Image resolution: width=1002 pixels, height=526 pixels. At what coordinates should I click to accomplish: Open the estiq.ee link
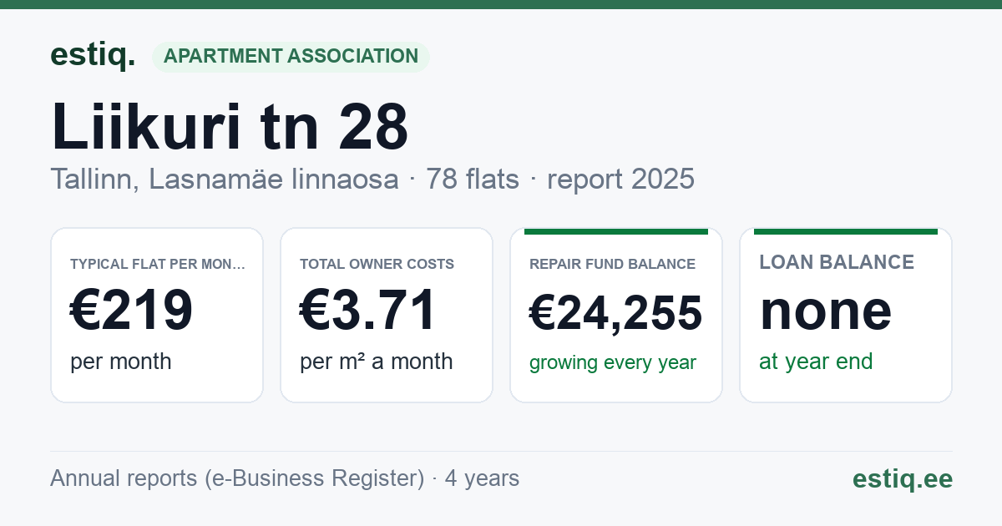903,478
